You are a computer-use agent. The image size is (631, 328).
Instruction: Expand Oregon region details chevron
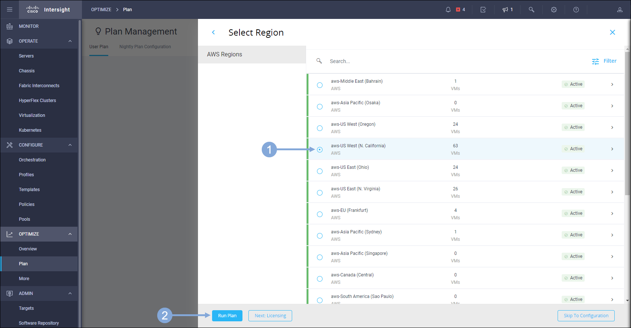[x=612, y=127]
